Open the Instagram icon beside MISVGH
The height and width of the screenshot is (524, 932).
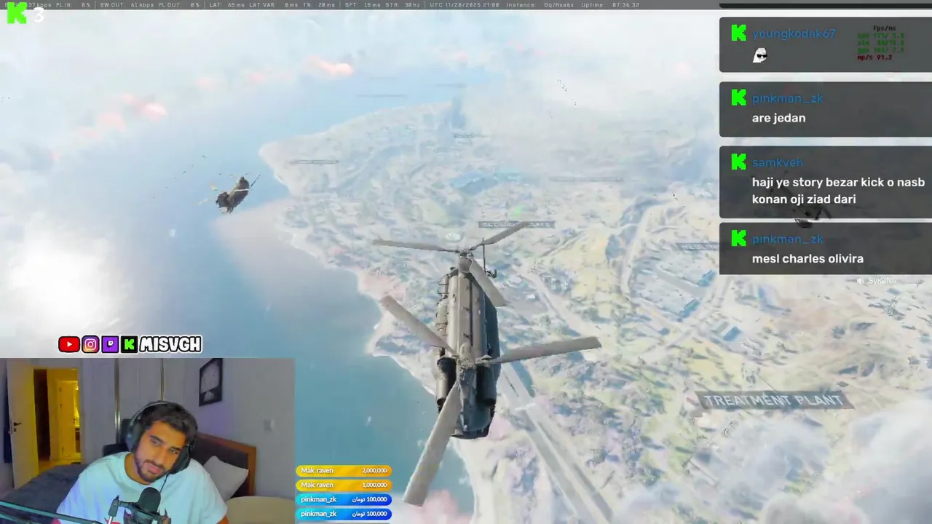coord(90,344)
